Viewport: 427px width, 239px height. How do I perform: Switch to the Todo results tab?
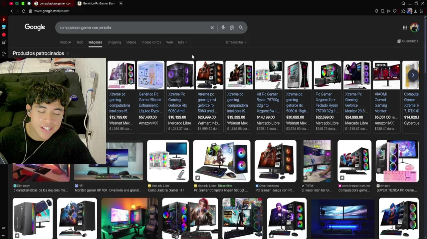(80, 42)
